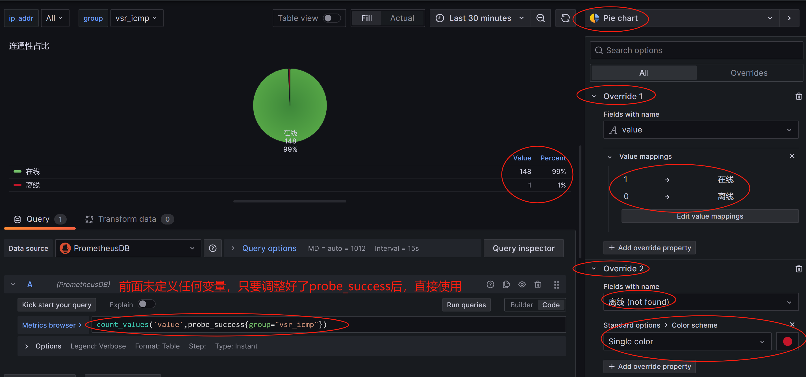Collapse the Override 1 section
Screen dimensions: 806x377
coord(594,96)
